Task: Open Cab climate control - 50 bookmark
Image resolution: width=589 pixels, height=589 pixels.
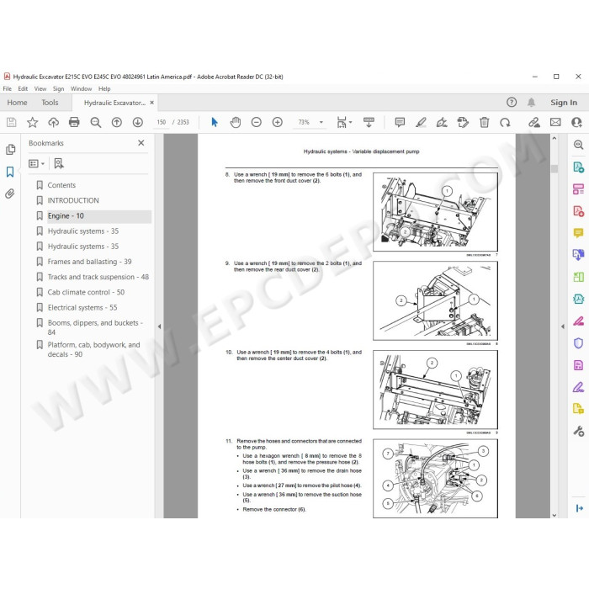Action: coord(86,292)
